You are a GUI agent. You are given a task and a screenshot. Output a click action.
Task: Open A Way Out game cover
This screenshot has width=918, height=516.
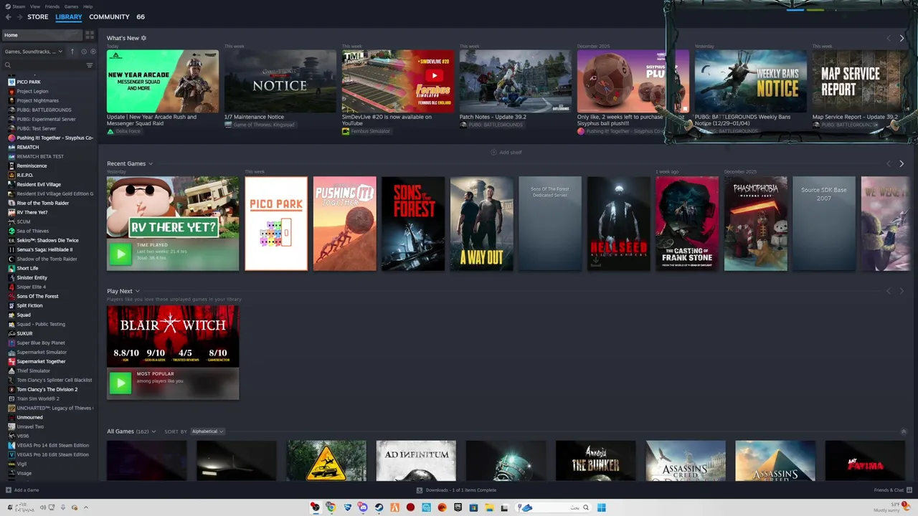tap(482, 224)
